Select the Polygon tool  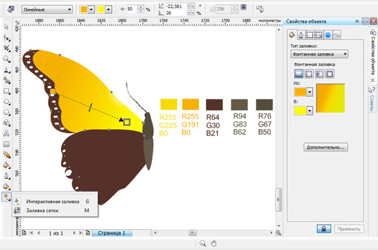6,112
